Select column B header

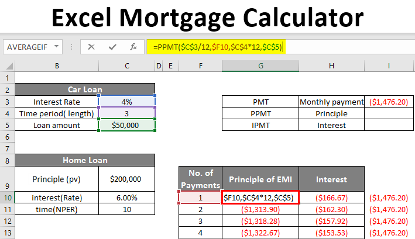(57, 66)
